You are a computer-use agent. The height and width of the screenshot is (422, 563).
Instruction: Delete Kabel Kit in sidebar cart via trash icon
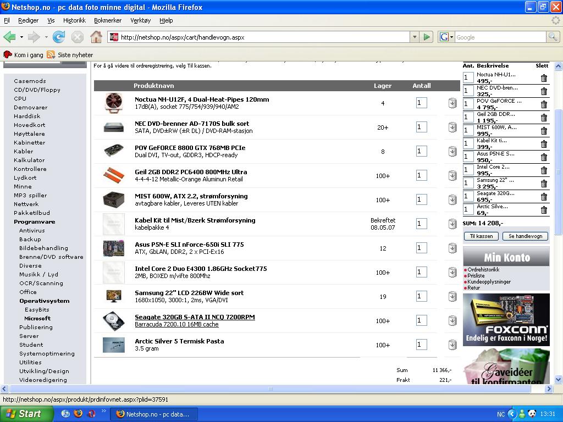pos(544,144)
